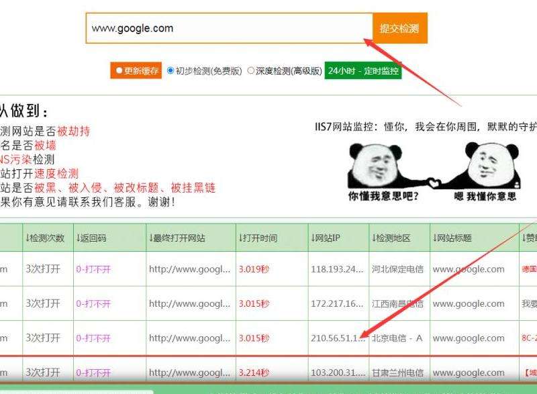The image size is (537, 394).
Task: Click 0-打不开 return code in 甘肃兰州电信 row
Action: click(93, 373)
